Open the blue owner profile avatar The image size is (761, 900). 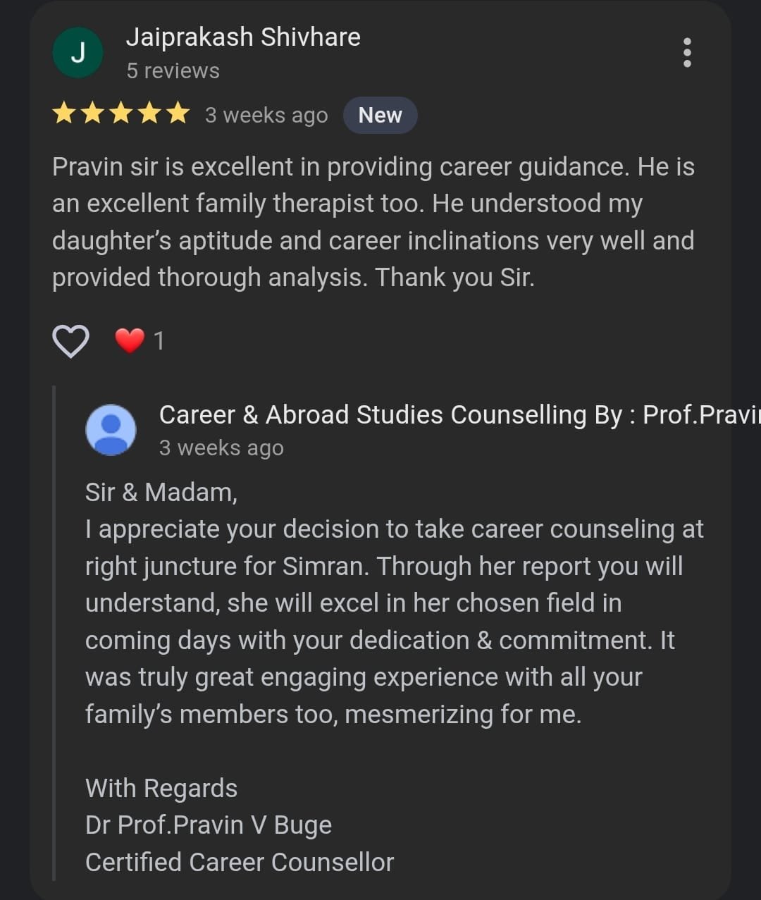(111, 429)
